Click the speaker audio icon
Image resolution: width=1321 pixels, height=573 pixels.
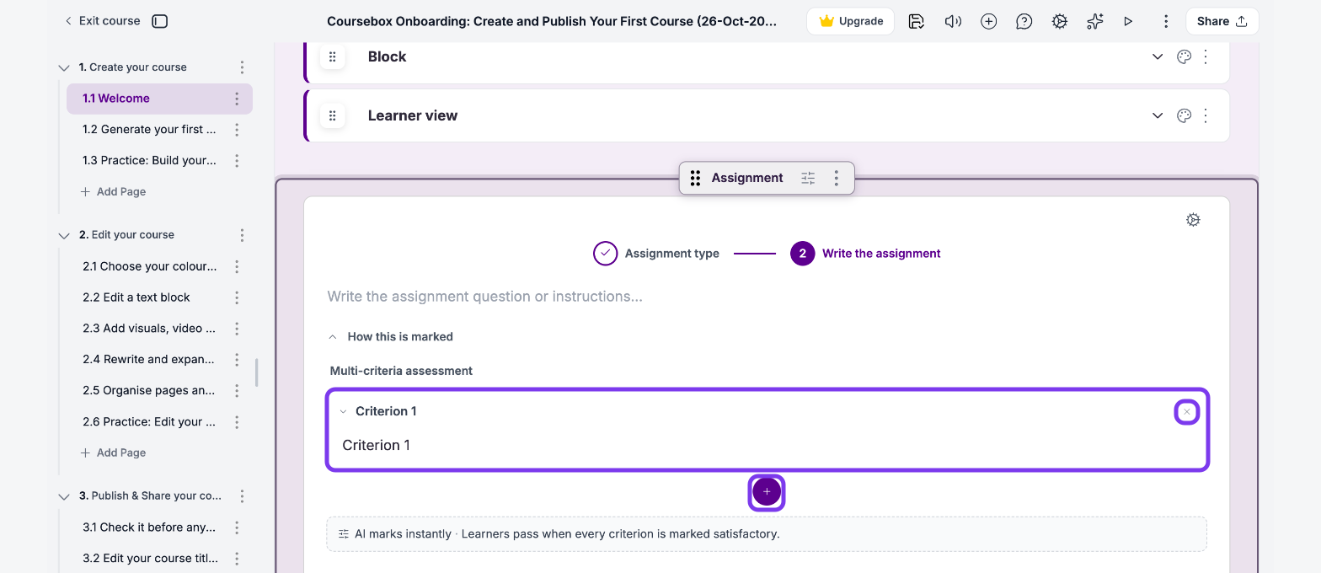tap(953, 21)
